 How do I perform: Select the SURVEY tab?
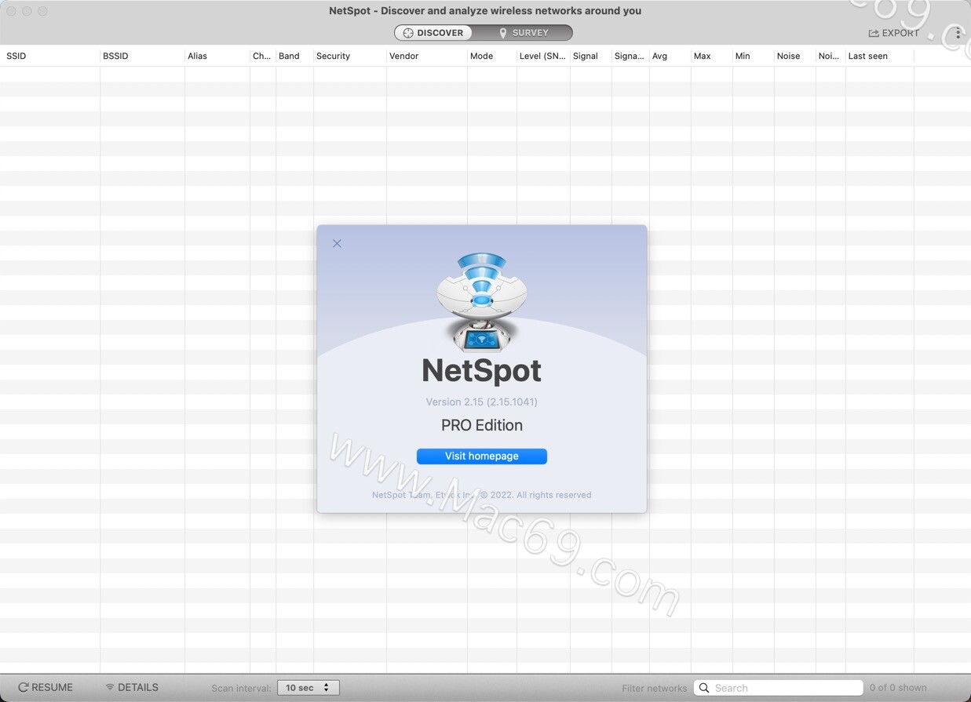[530, 32]
